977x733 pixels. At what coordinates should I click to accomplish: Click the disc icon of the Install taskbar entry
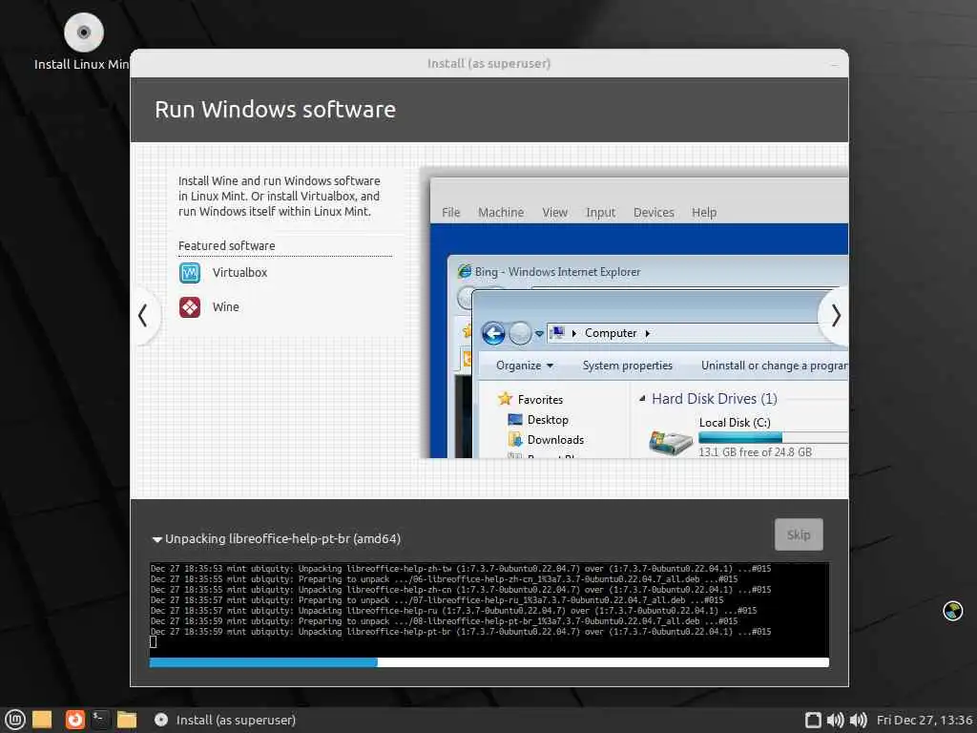(160, 720)
